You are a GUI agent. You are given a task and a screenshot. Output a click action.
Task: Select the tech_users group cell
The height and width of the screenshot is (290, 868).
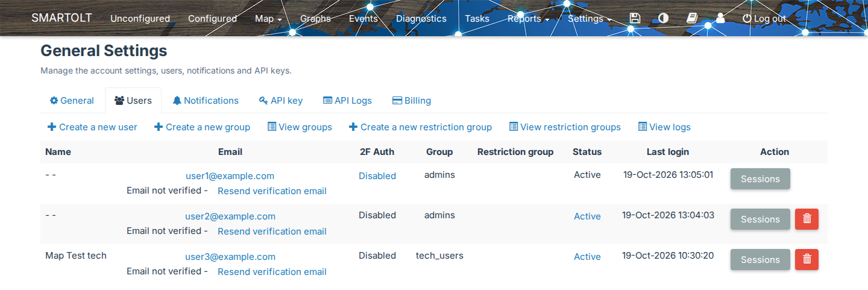coord(439,256)
